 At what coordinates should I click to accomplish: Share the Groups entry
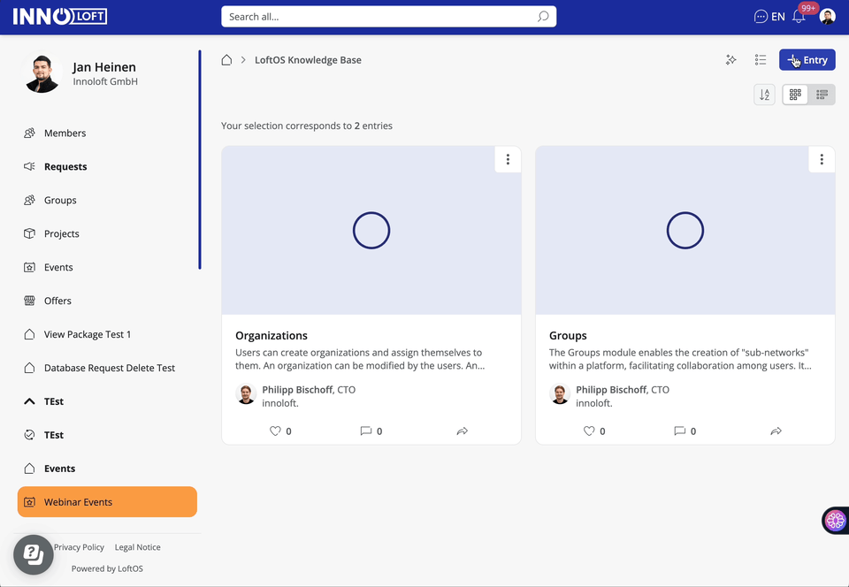click(776, 431)
